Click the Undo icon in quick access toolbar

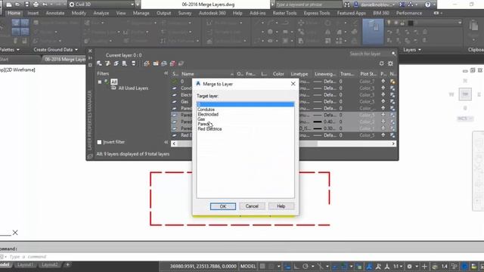45,5
